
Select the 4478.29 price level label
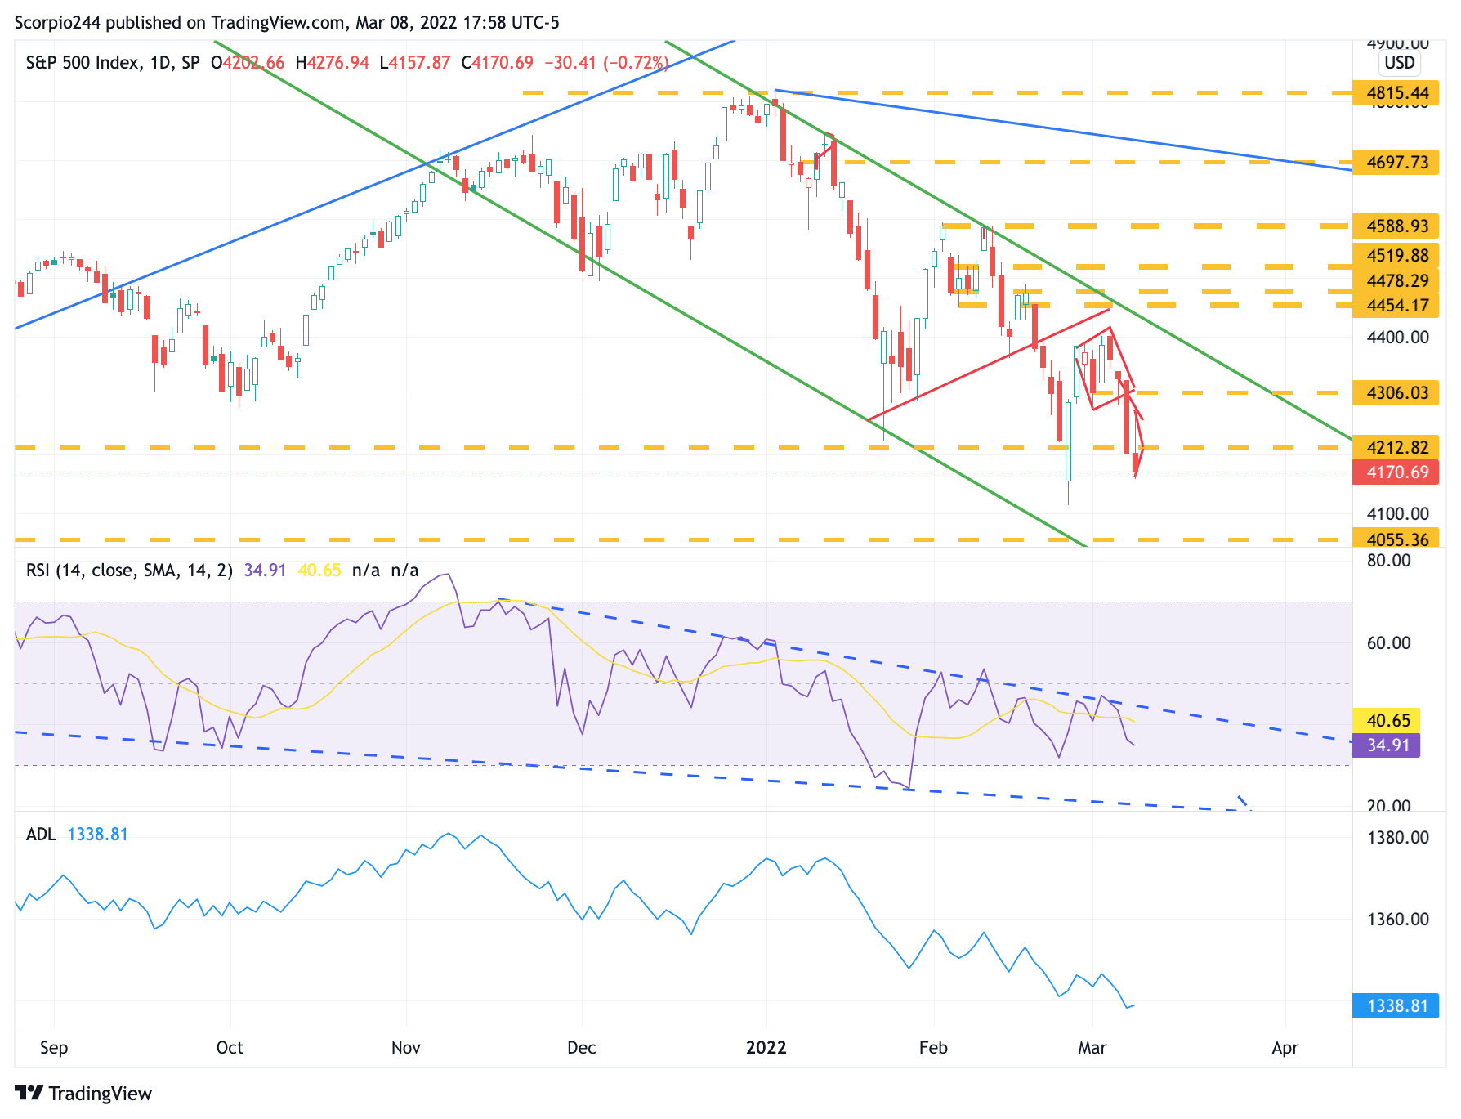pyautogui.click(x=1396, y=281)
